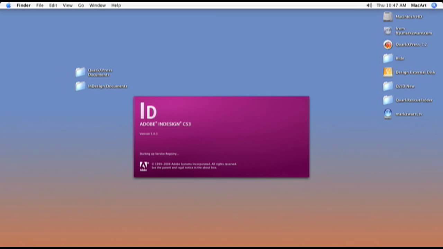The width and height of the screenshot is (443, 249).
Task: Select the Q2ID New folder icon
Action: tap(388, 86)
